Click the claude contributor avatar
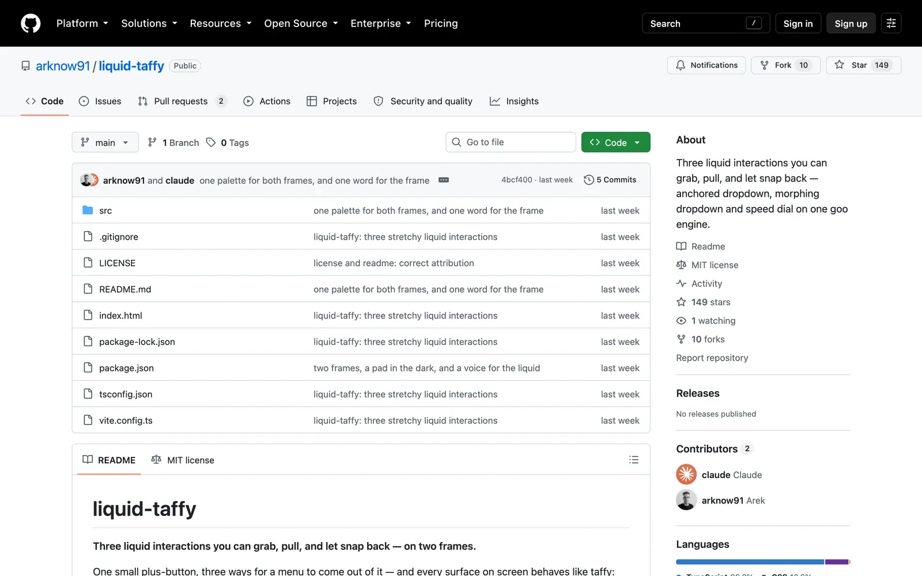Viewport: 922px width, 576px height. pyautogui.click(x=686, y=475)
